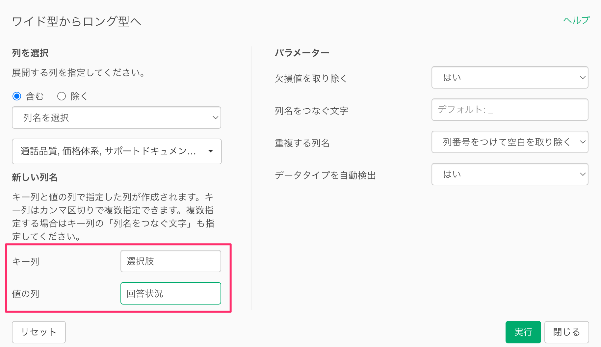Click the 重複する列名 label text
Viewport: 601px width, 347px height.
point(302,143)
